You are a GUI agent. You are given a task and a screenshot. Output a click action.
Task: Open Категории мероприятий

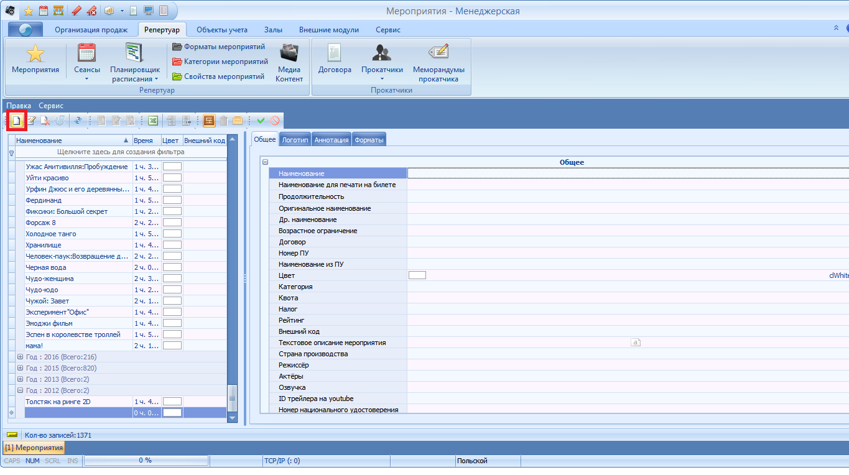tap(220, 62)
